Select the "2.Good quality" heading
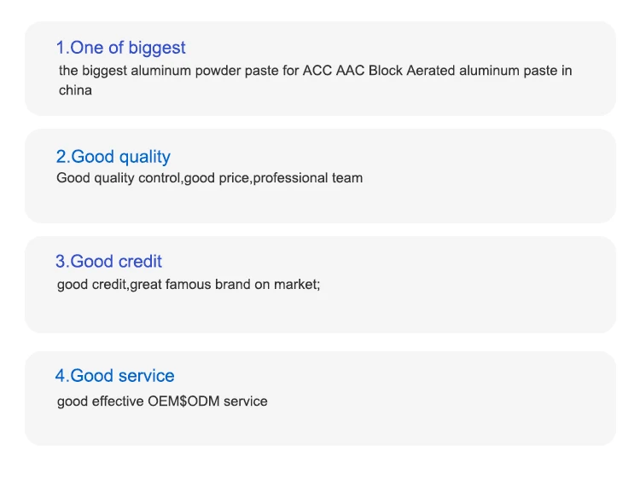Image resolution: width=640 pixels, height=491 pixels. [113, 157]
